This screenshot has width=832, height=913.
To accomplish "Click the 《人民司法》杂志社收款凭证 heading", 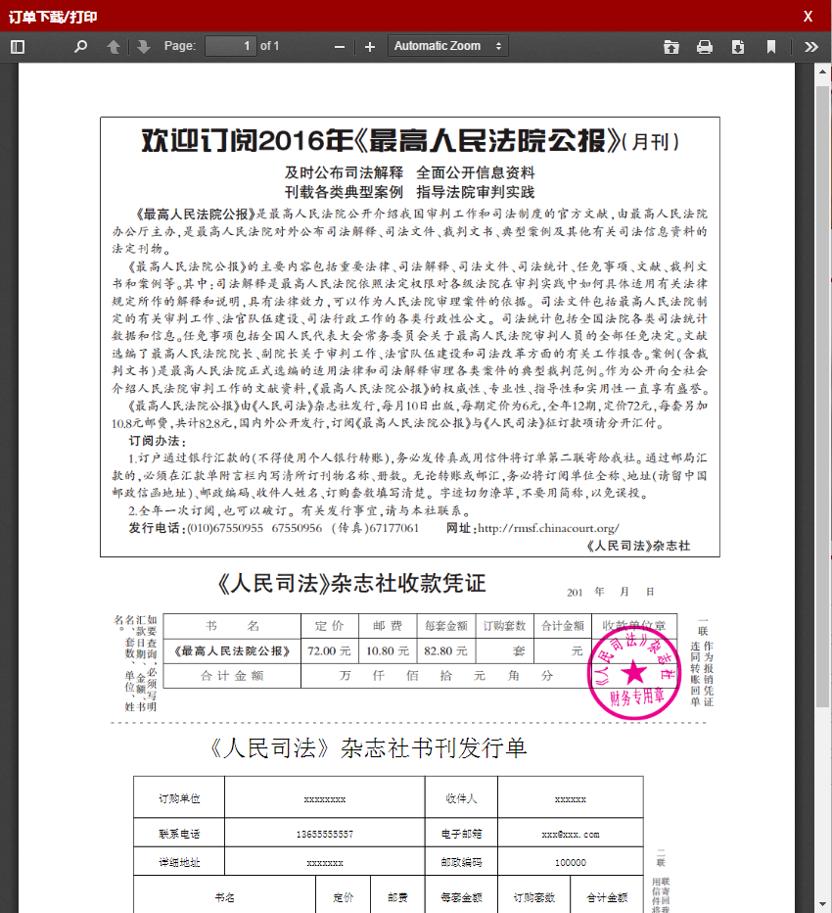I will point(351,584).
